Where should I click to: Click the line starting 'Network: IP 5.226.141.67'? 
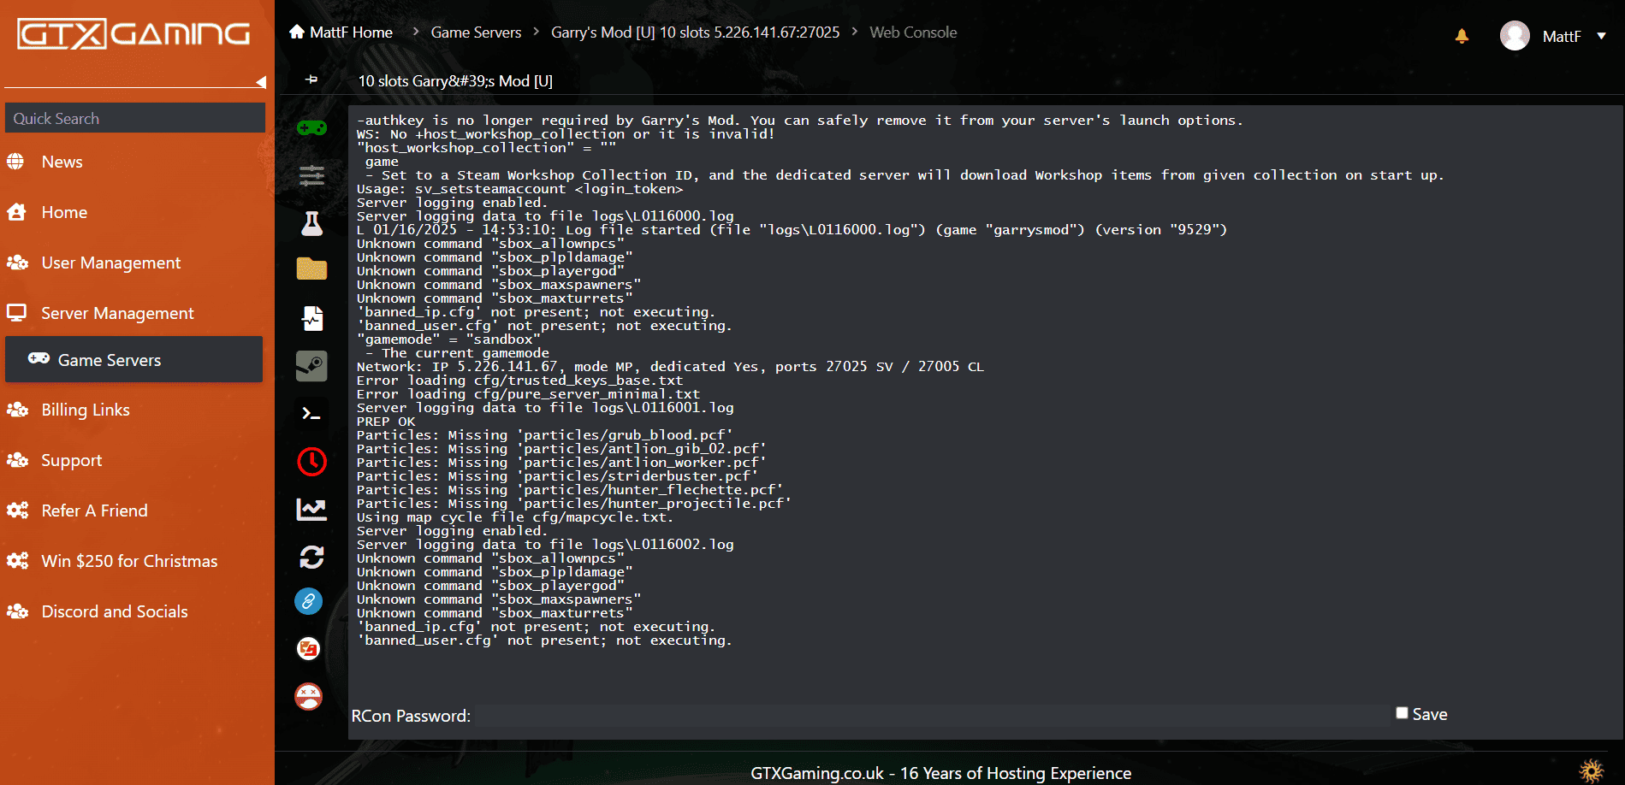[x=670, y=367]
